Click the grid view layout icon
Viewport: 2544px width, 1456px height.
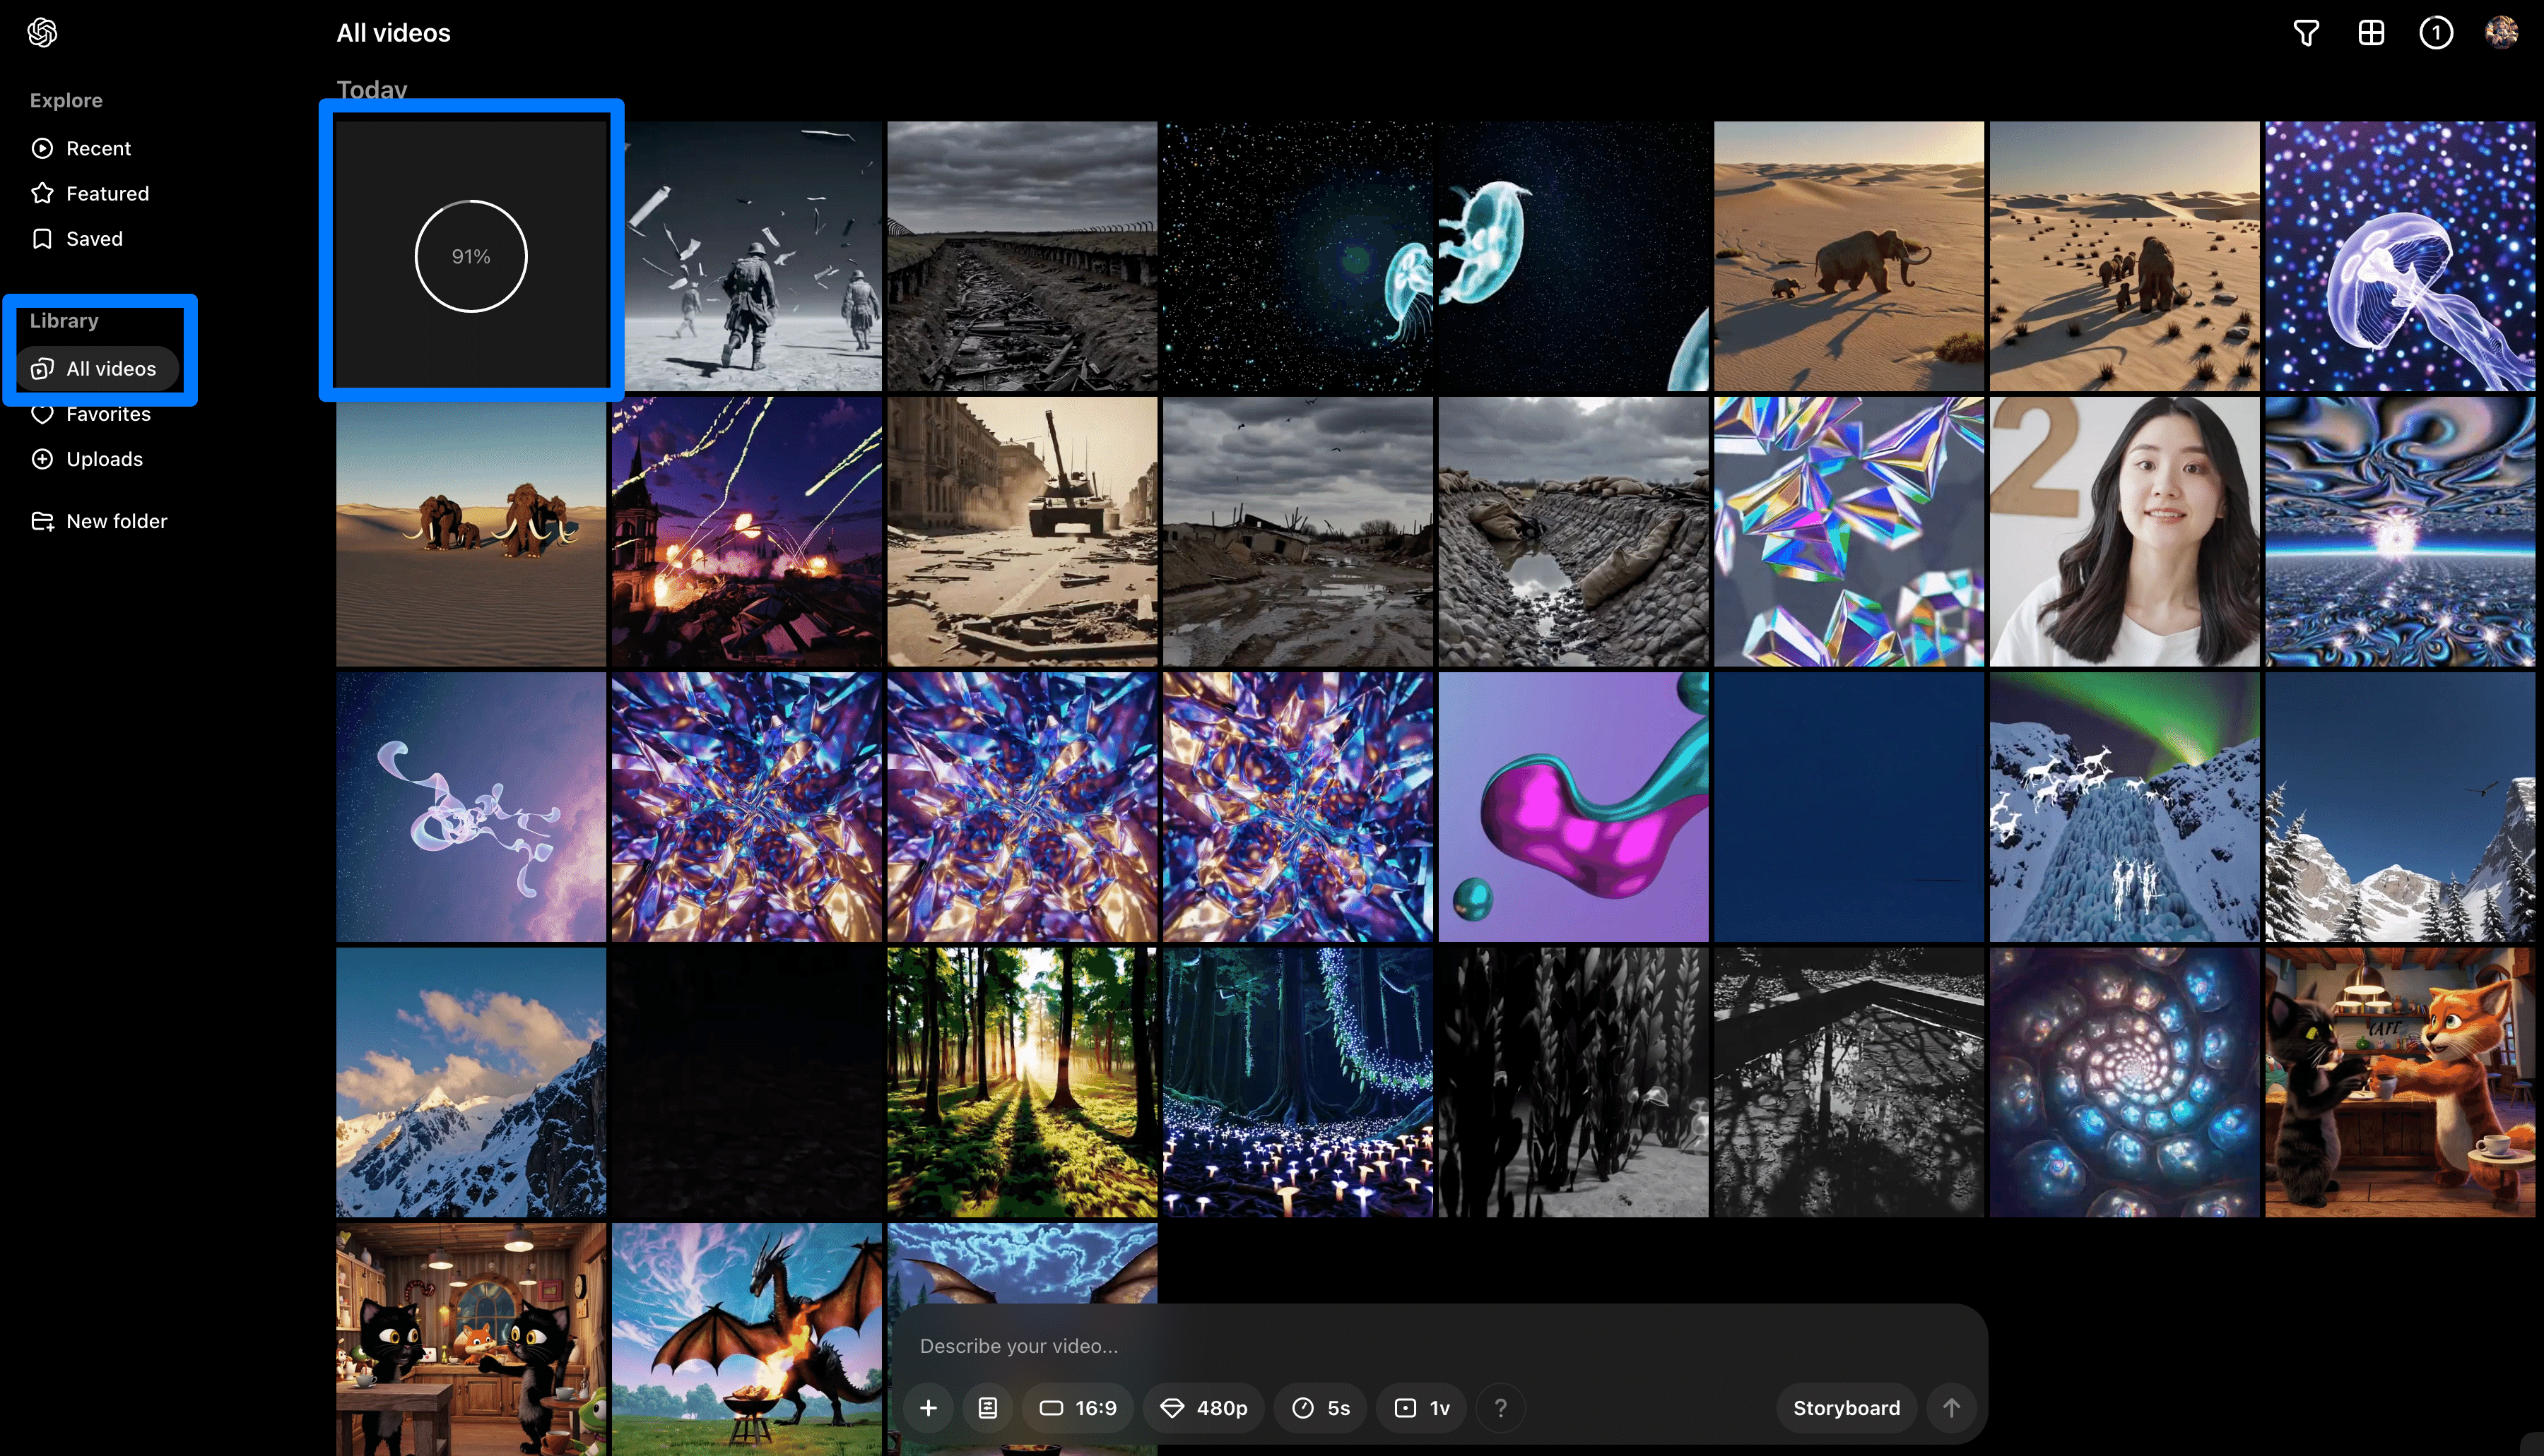2371,33
